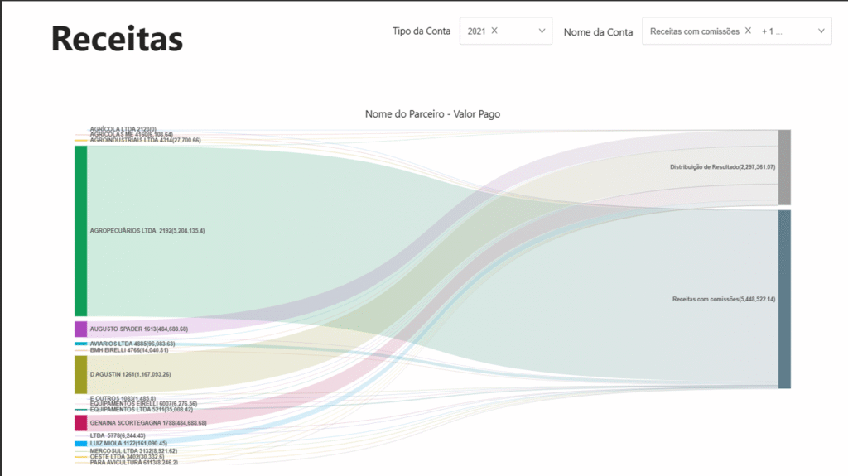Click the BMH EIRELLI 4766 label
Image resolution: width=848 pixels, height=476 pixels.
point(129,350)
